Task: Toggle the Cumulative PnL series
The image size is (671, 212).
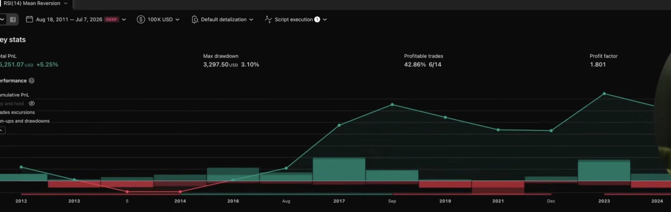Action: (14, 95)
